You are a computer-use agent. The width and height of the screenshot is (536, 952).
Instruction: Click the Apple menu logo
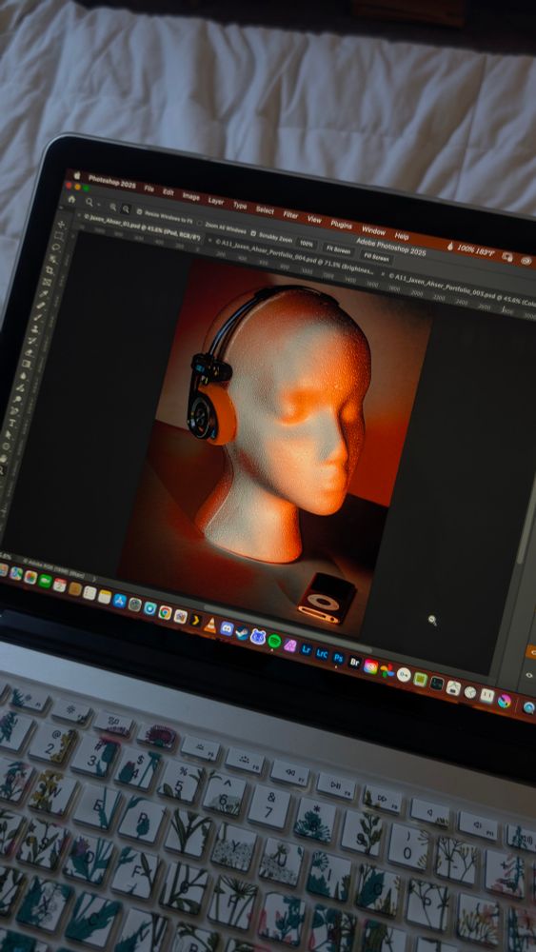77,175
